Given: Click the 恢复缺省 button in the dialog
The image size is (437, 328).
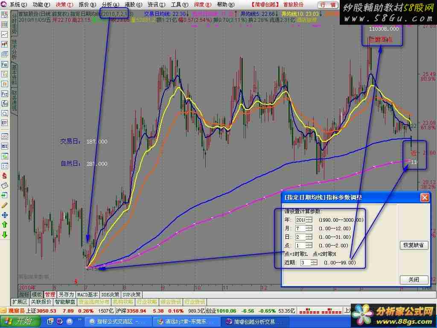Looking at the screenshot, I should pos(414,245).
